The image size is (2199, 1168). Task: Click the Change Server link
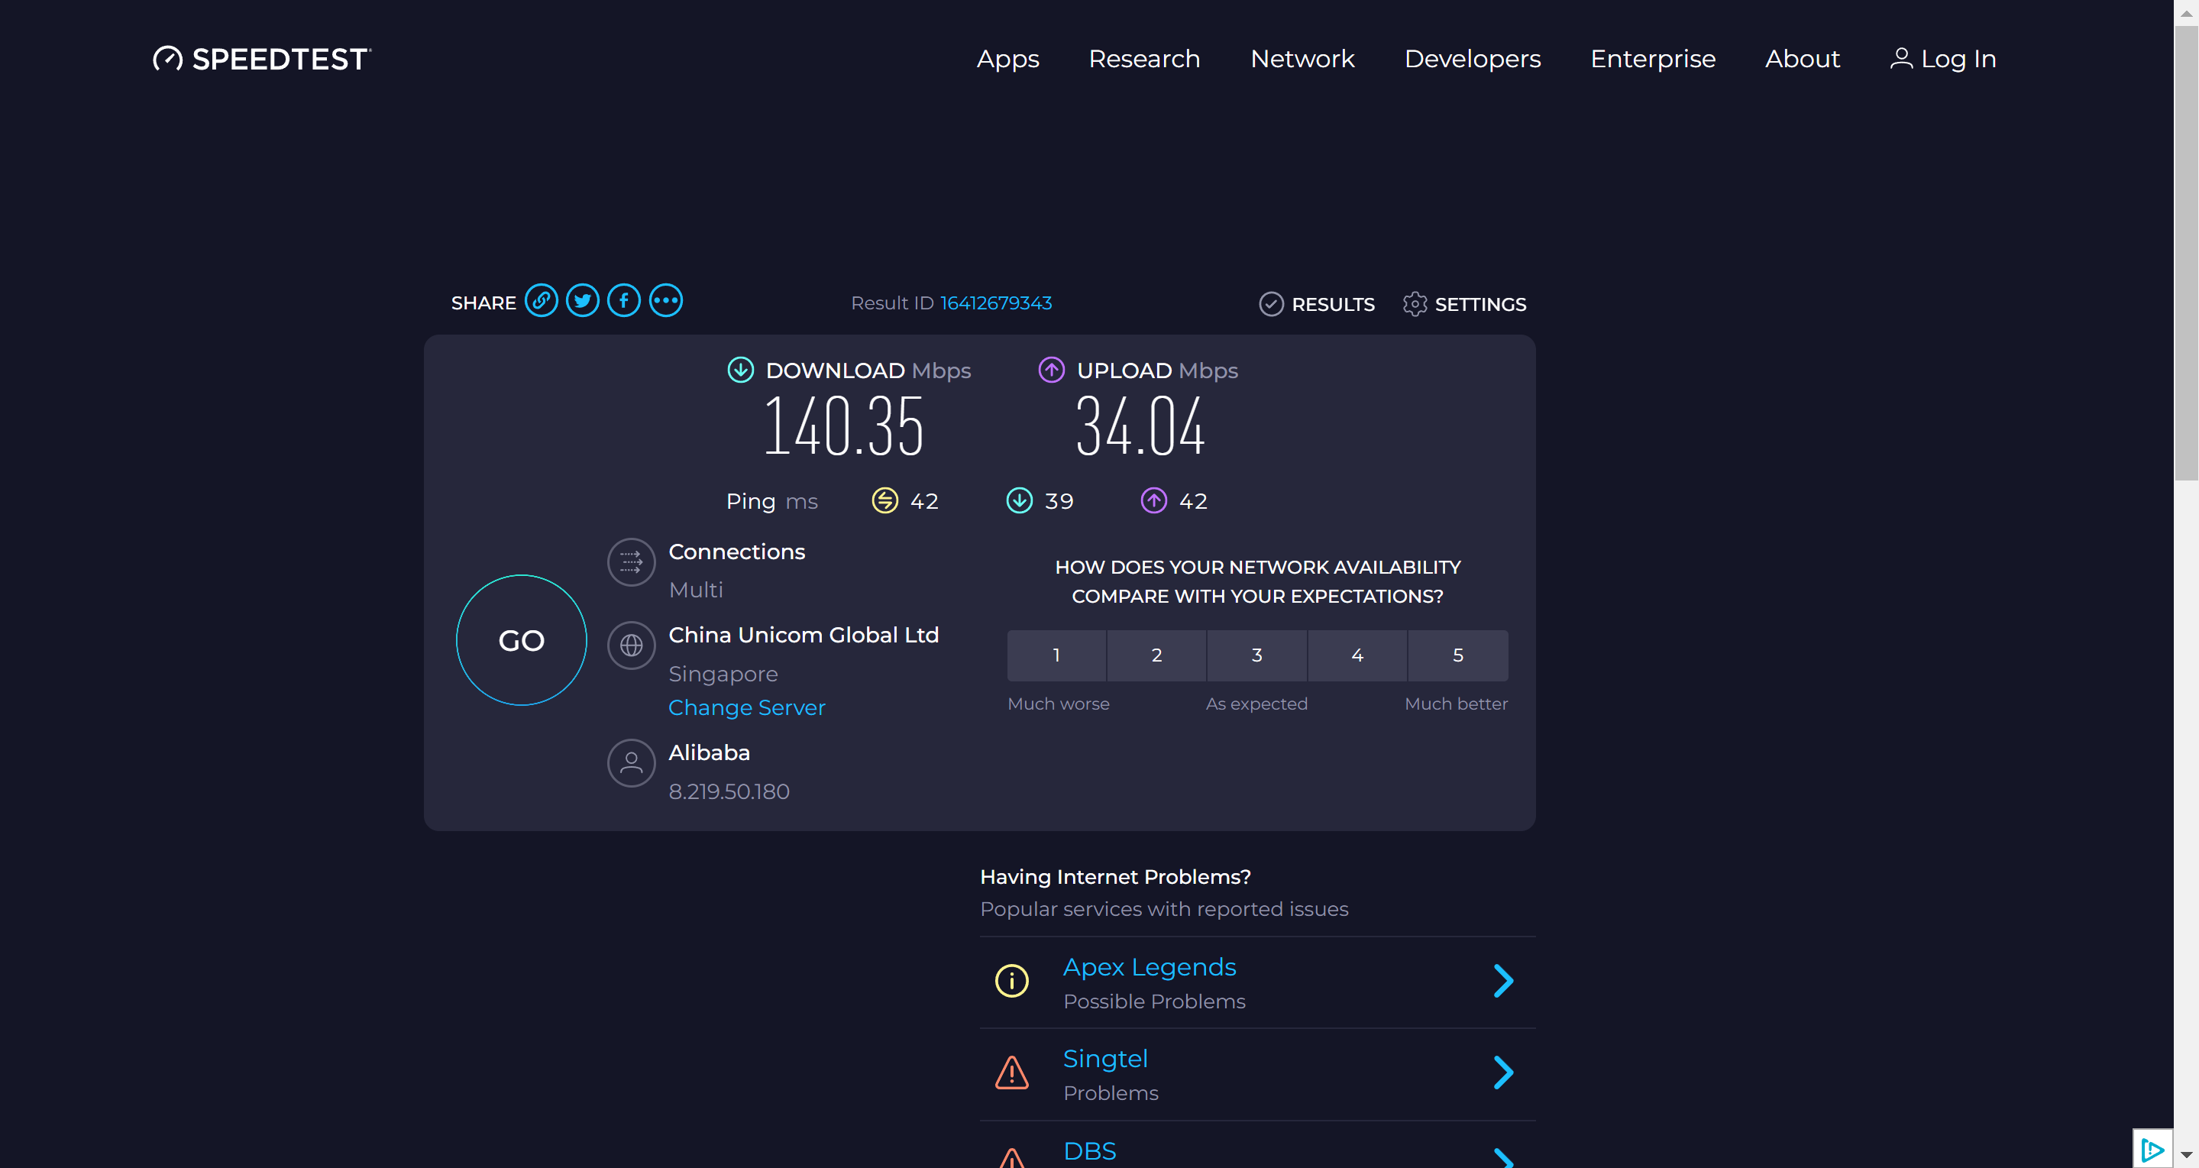click(x=746, y=708)
